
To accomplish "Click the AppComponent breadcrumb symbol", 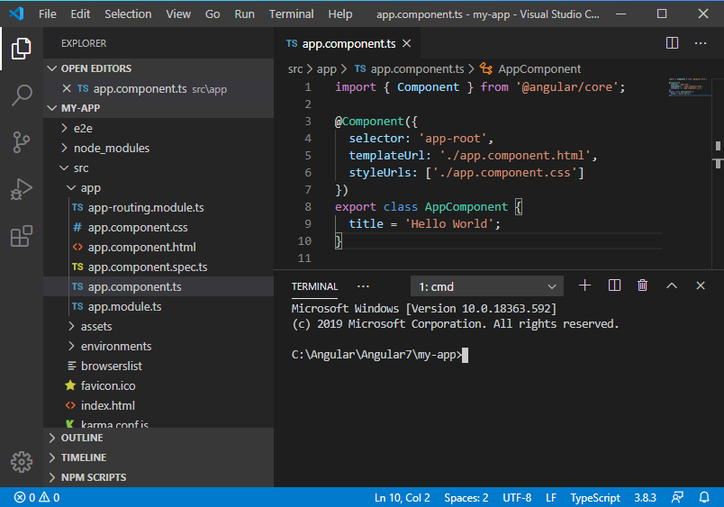I will point(530,68).
